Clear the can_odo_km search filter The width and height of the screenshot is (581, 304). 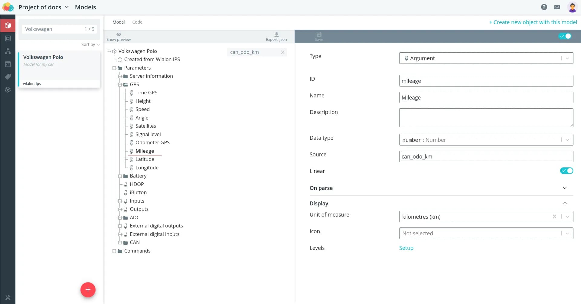pos(282,52)
